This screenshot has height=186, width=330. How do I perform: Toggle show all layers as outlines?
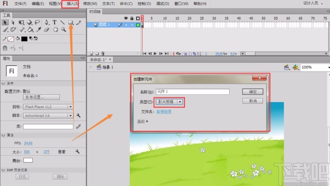[138, 18]
